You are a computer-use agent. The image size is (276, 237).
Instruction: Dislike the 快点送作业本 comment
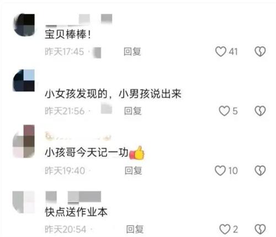coord(260,229)
